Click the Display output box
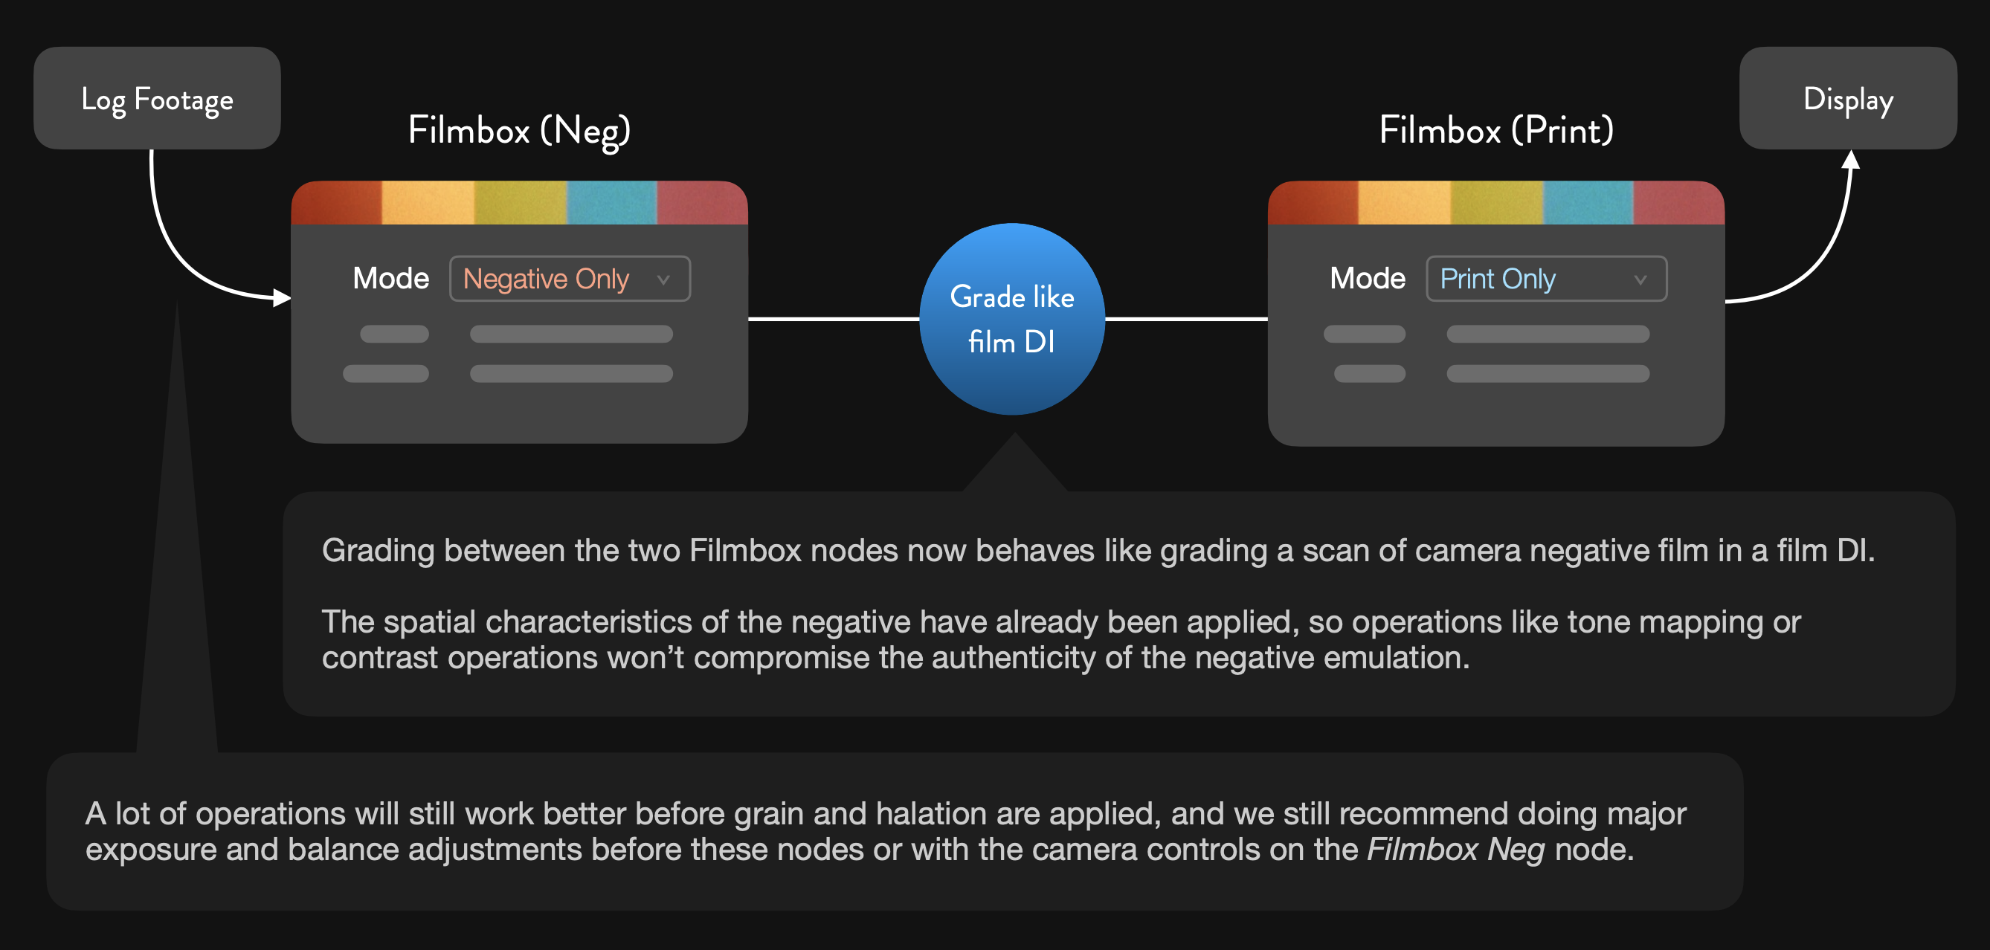 [x=1847, y=99]
